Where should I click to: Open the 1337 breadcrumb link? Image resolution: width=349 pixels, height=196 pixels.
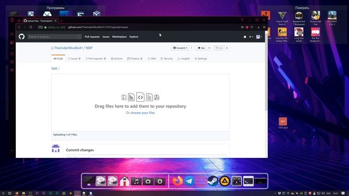[x=54, y=69]
